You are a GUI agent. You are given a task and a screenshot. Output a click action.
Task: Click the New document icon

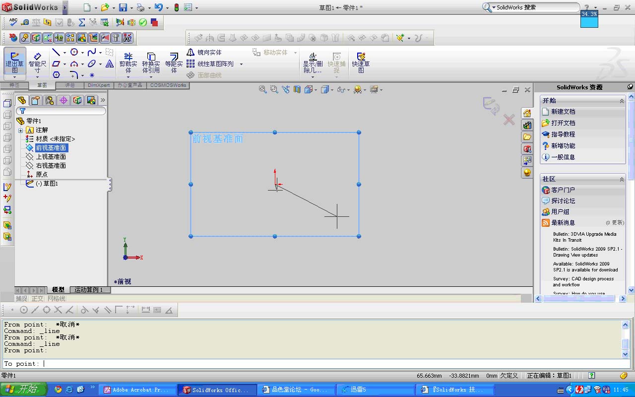point(87,7)
